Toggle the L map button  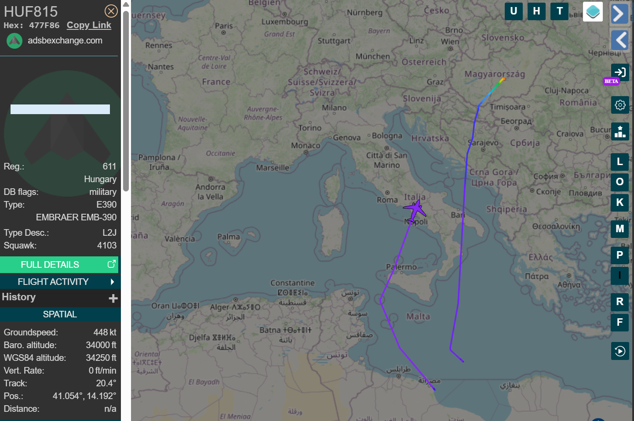[x=620, y=162]
